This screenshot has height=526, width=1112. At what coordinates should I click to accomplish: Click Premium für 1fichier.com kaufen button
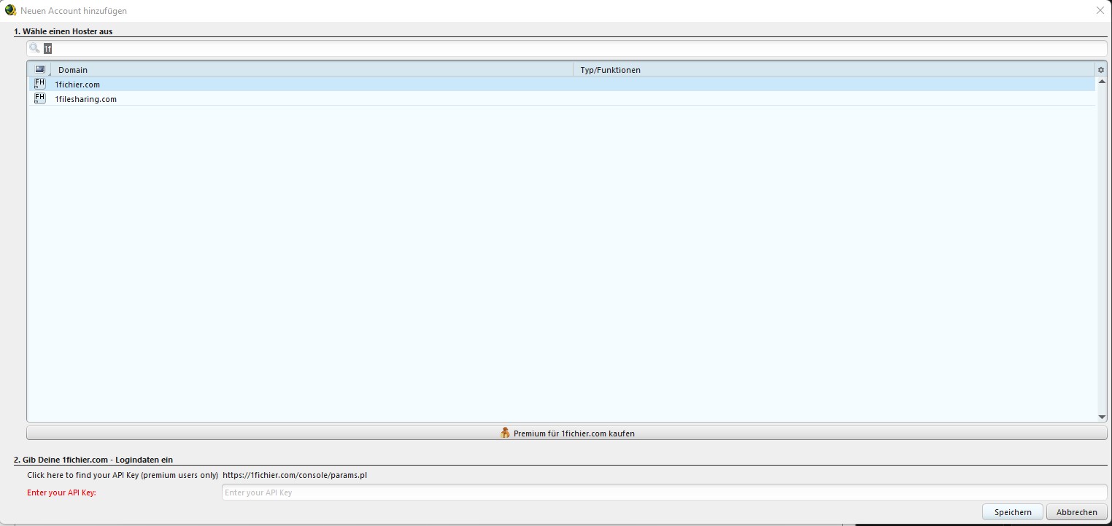tap(567, 433)
